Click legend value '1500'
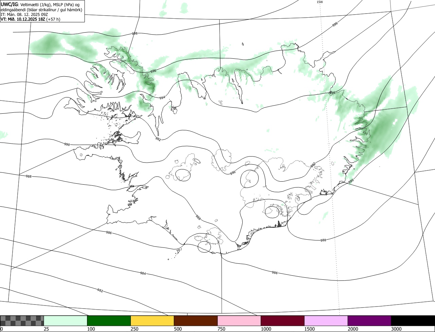The width and height of the screenshot is (435, 332). coord(310,329)
